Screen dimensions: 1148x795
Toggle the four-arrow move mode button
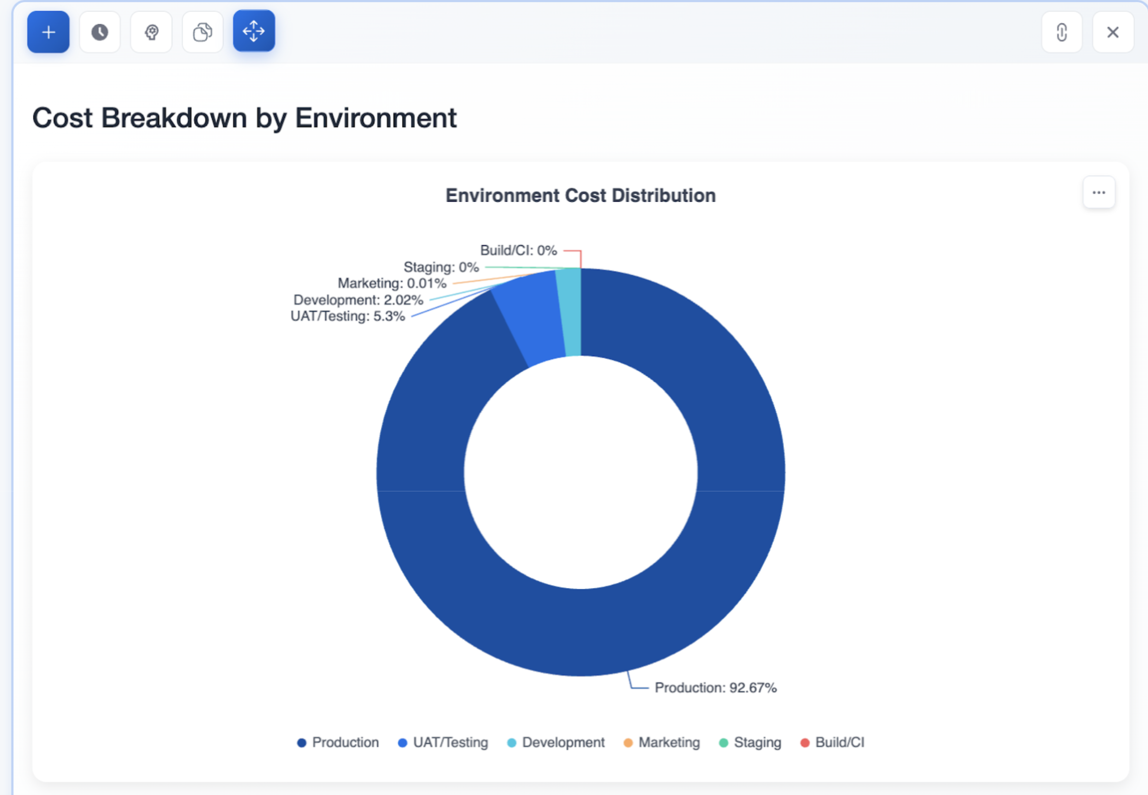pyautogui.click(x=254, y=31)
